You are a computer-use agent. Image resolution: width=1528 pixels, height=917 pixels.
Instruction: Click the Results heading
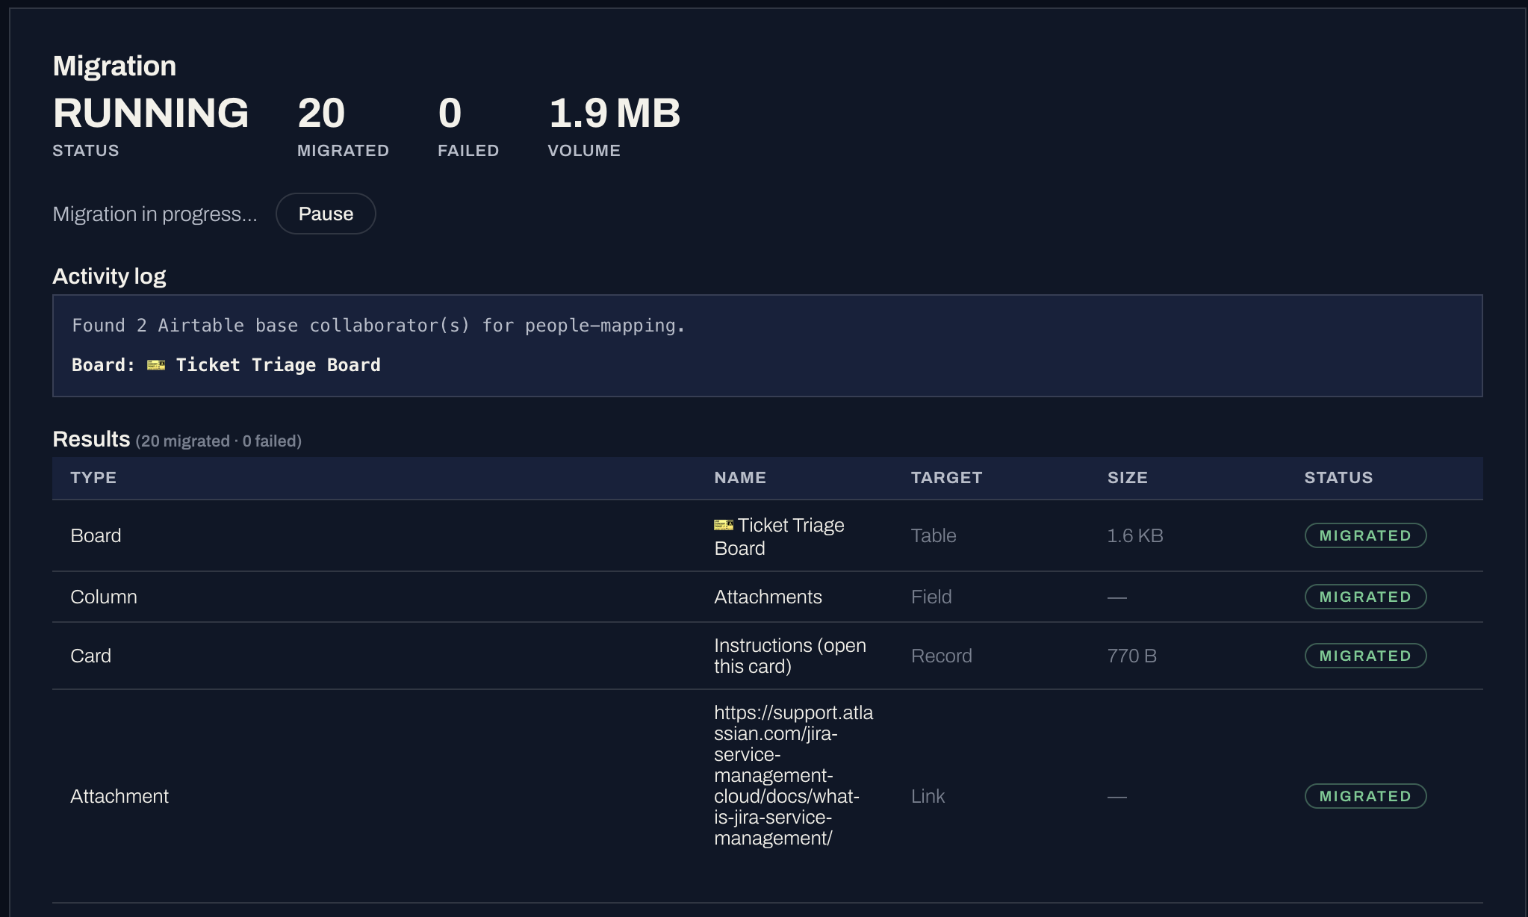91,439
